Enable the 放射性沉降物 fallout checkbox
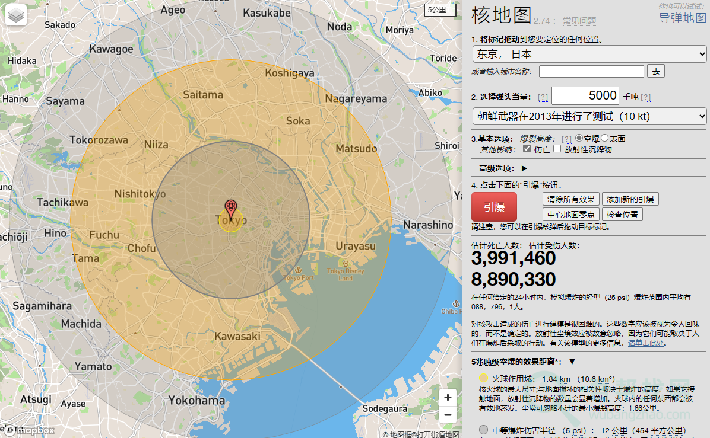This screenshot has width=710, height=438. pyautogui.click(x=557, y=149)
